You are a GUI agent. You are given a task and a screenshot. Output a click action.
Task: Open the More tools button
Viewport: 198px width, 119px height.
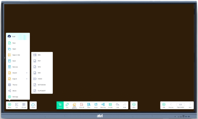pyautogui.click(x=134, y=105)
